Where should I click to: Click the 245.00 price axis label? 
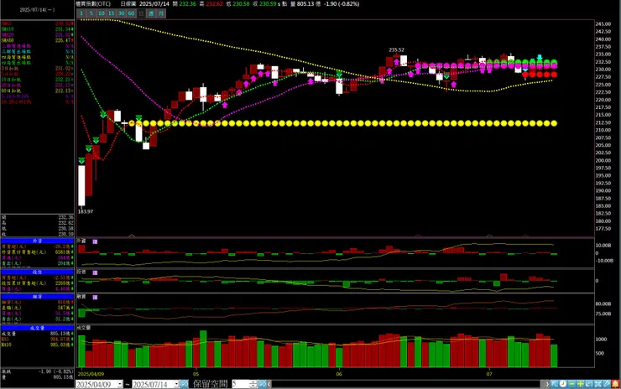[603, 24]
